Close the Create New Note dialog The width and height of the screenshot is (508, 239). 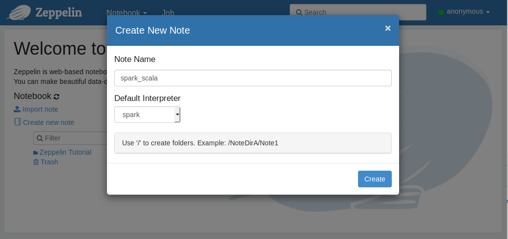(387, 28)
